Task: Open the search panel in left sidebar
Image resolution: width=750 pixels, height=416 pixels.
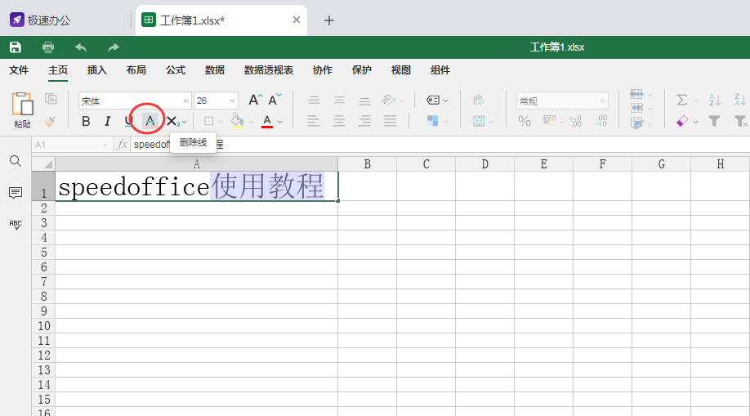Action: point(16,161)
